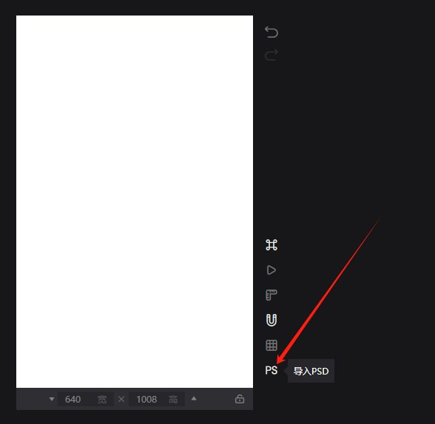Image resolution: width=435 pixels, height=424 pixels.
Task: Toggle the magnet snapping icon
Action: 272,320
